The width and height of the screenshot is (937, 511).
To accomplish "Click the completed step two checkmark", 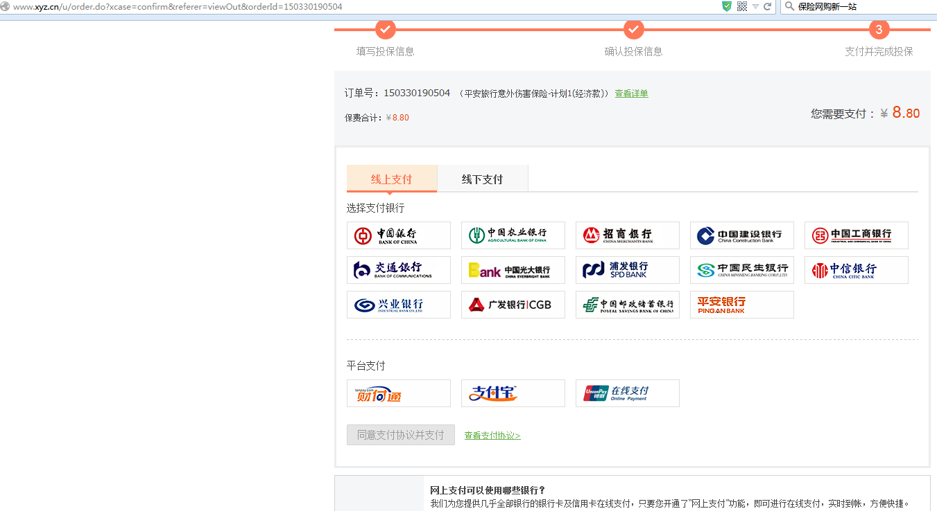I will [633, 30].
